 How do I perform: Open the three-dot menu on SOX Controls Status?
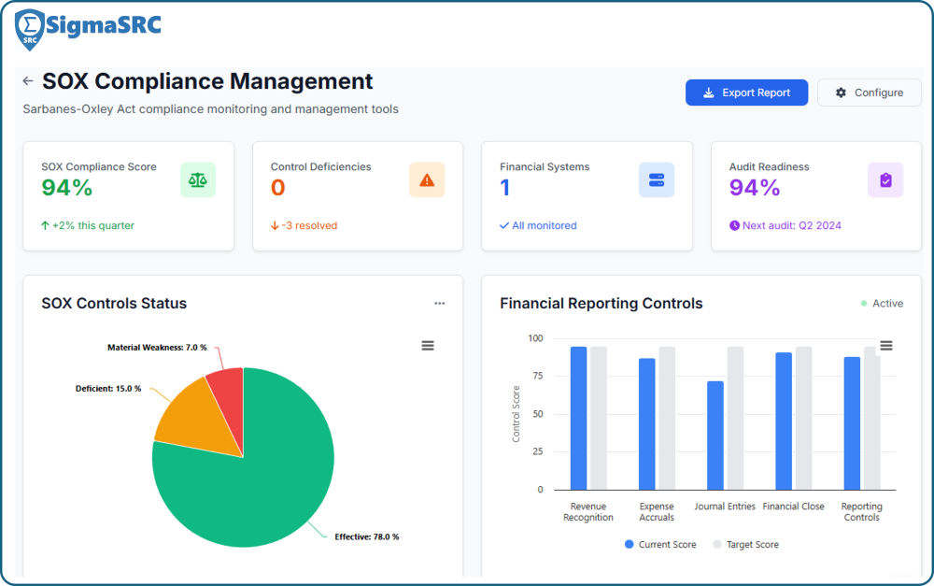[x=440, y=304]
